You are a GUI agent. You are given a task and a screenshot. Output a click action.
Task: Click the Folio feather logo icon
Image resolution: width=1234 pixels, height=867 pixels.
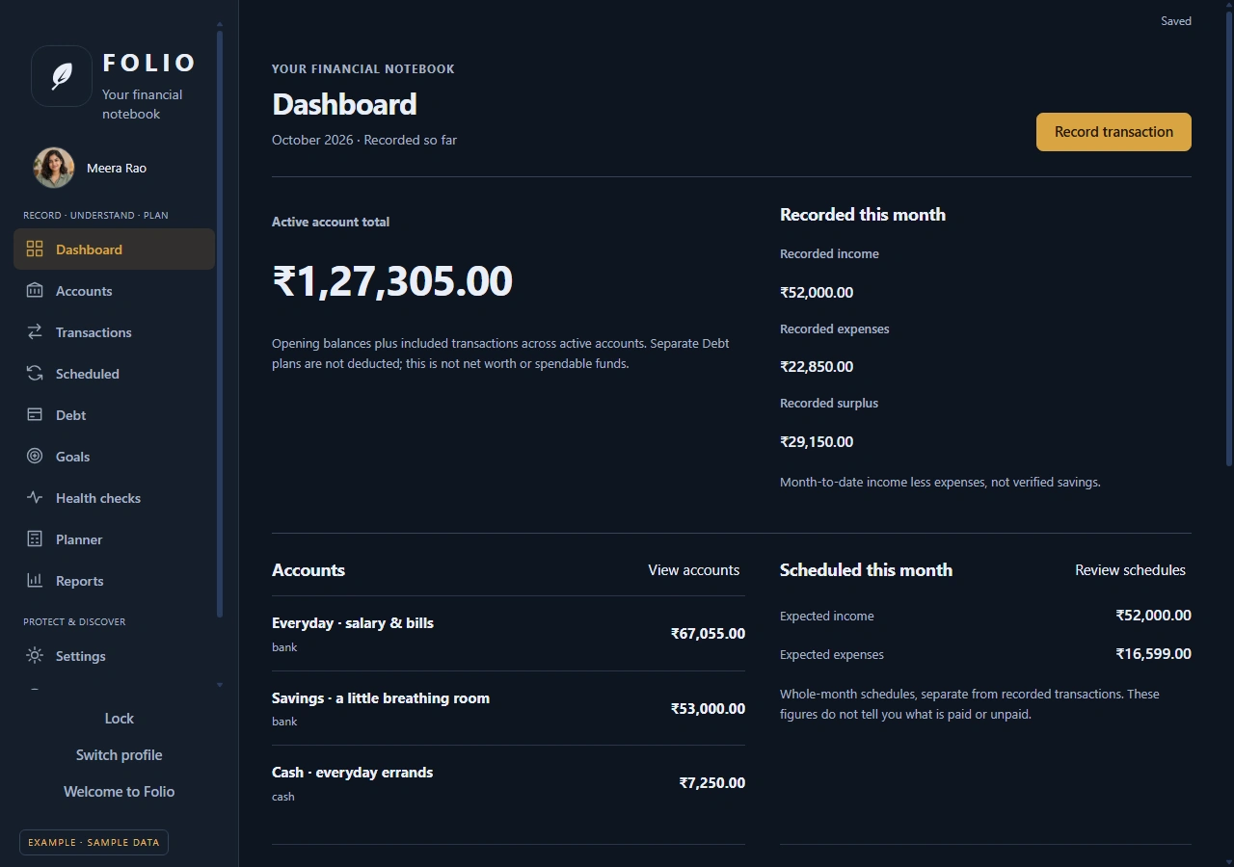[x=62, y=76]
